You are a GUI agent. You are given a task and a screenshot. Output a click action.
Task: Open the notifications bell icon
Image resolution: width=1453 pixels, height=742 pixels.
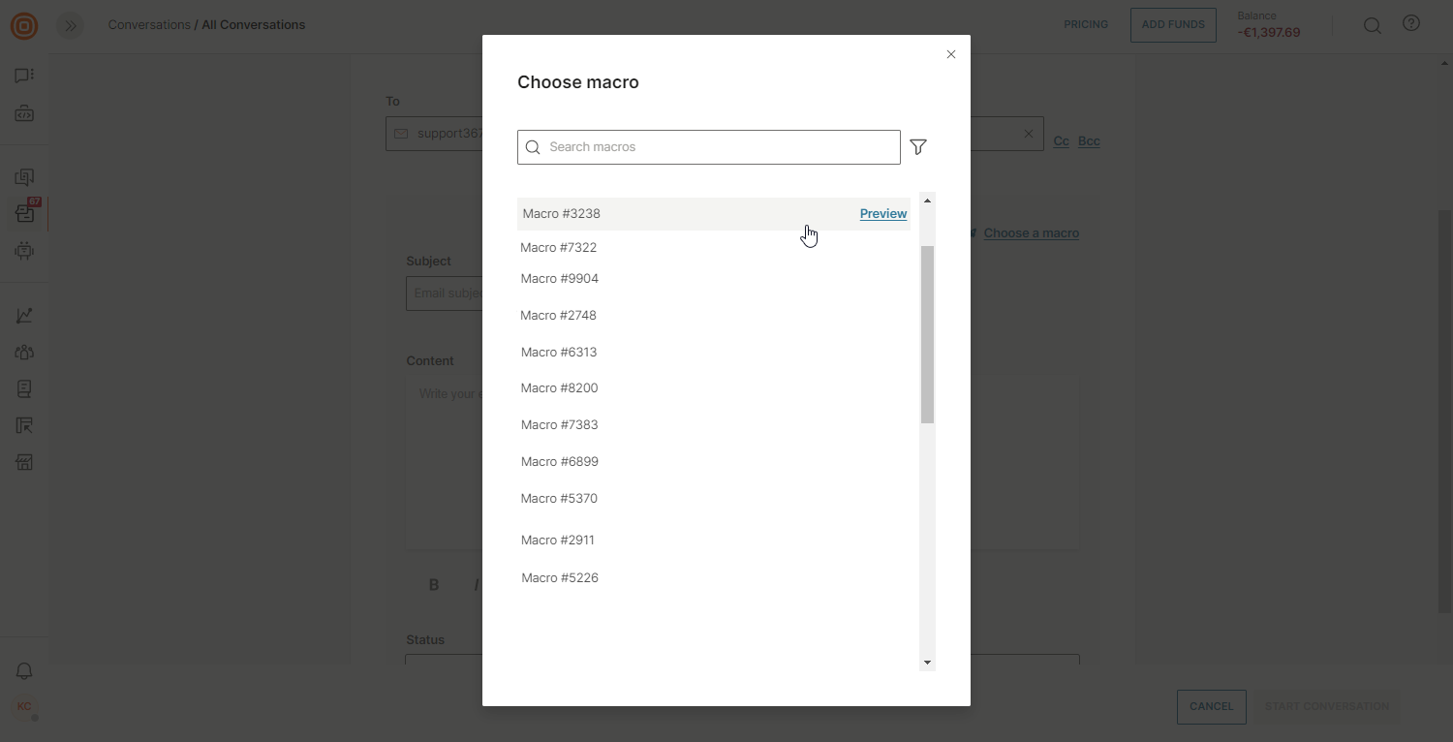(24, 671)
